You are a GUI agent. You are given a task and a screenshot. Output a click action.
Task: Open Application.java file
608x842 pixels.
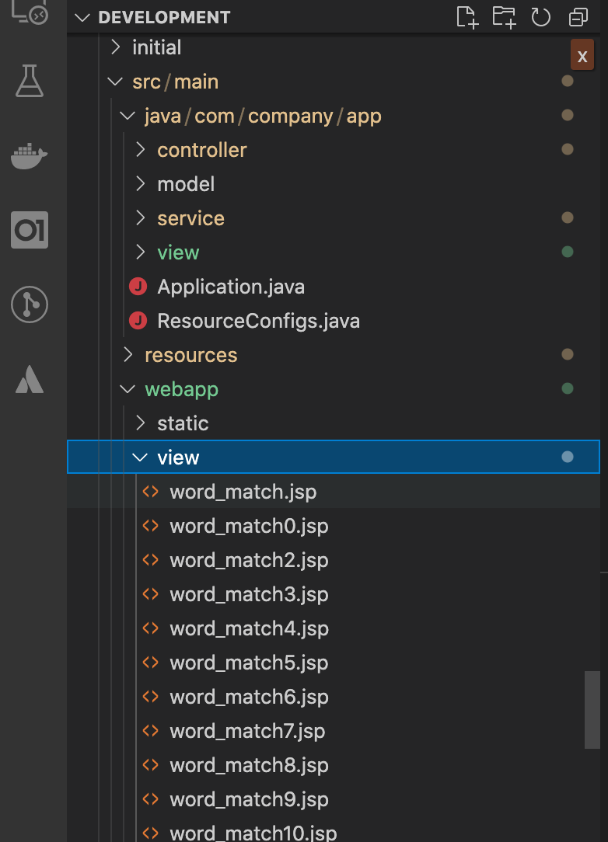(230, 287)
